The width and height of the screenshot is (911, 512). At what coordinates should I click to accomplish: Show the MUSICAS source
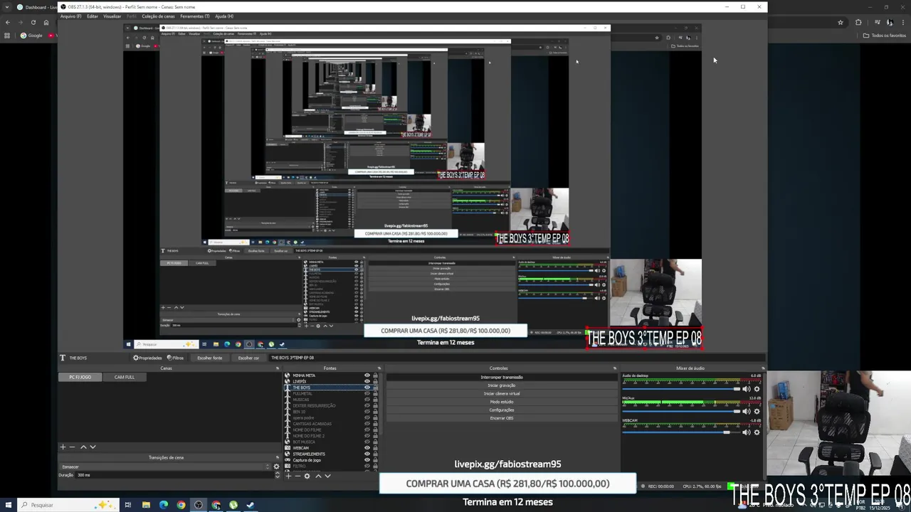pos(367,400)
